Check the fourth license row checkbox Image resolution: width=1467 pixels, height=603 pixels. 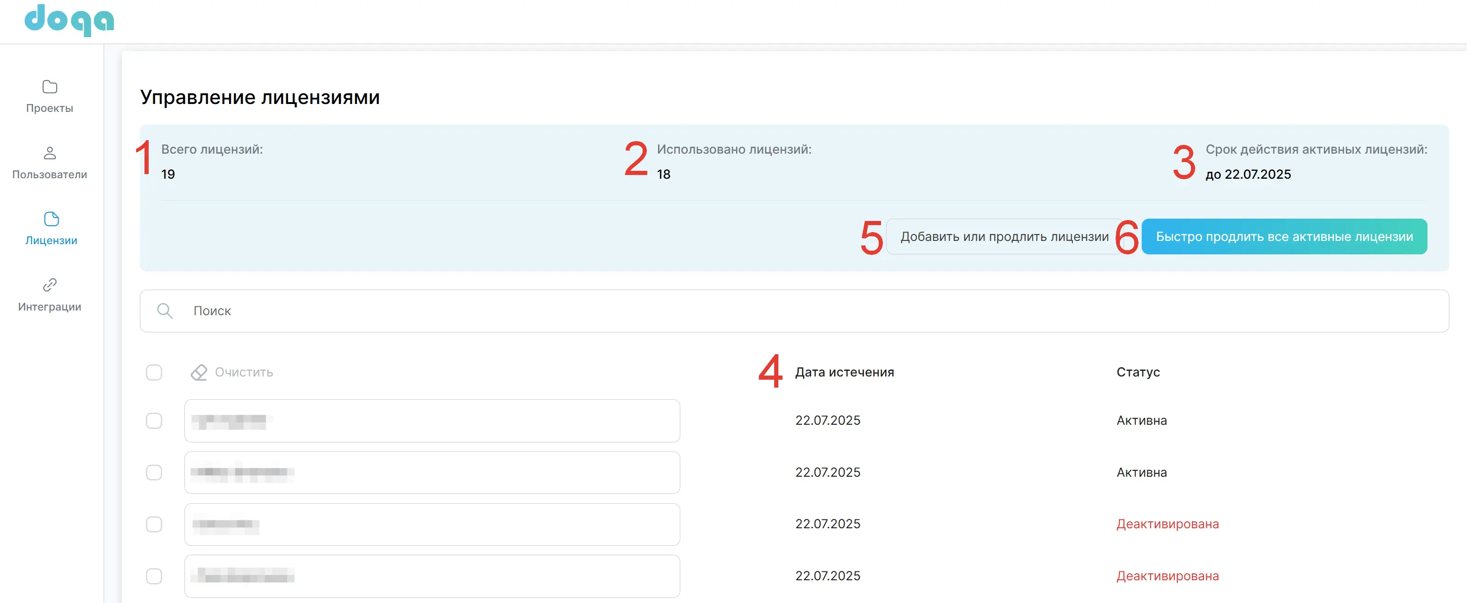pyautogui.click(x=154, y=576)
